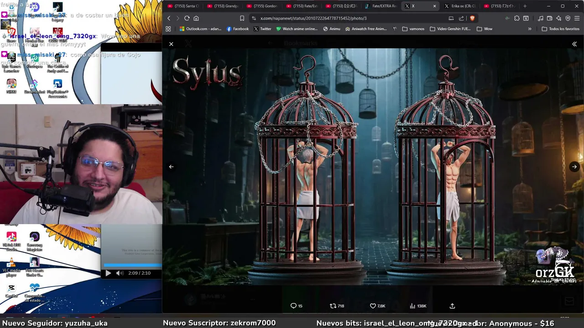Open the media control music note icon

[x=541, y=18]
